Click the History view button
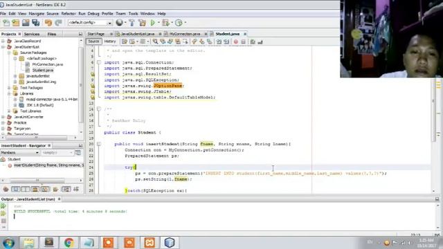 click(x=110, y=41)
